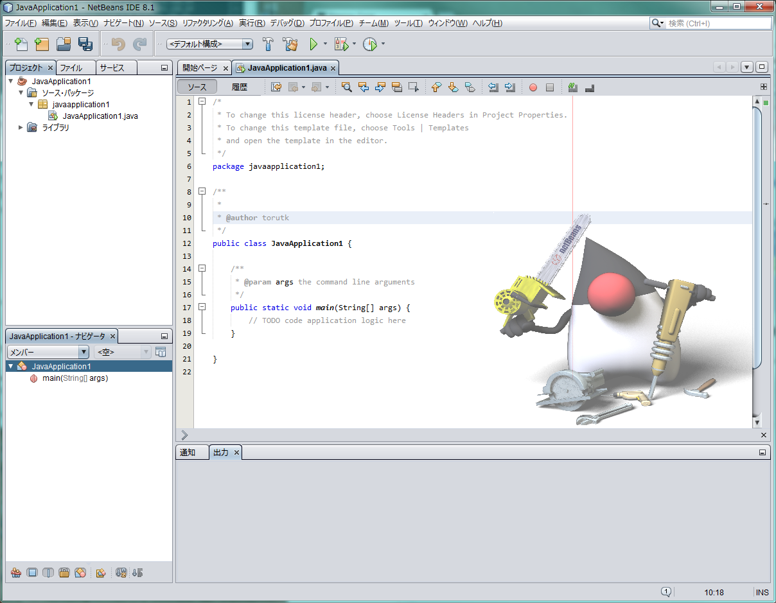Uncomment the line with the uncomment icon
The image size is (776, 603).
[590, 87]
